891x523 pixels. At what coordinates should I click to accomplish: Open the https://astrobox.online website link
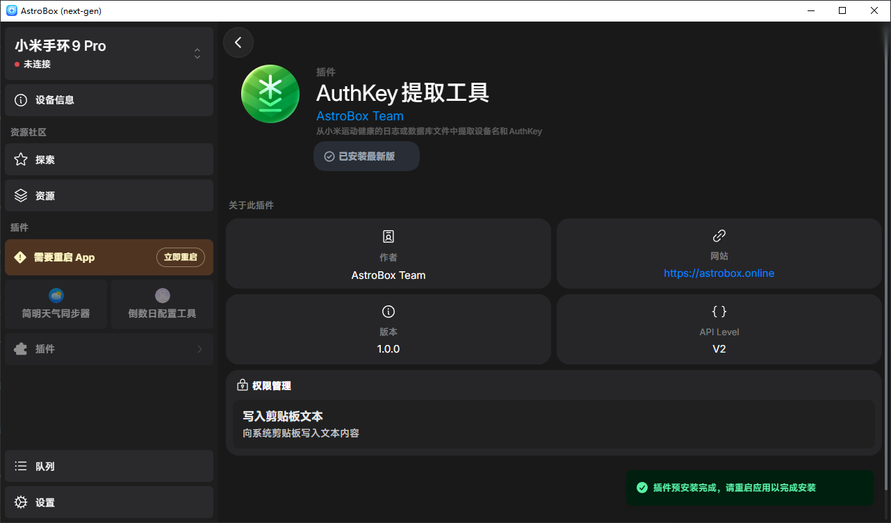[x=719, y=273]
